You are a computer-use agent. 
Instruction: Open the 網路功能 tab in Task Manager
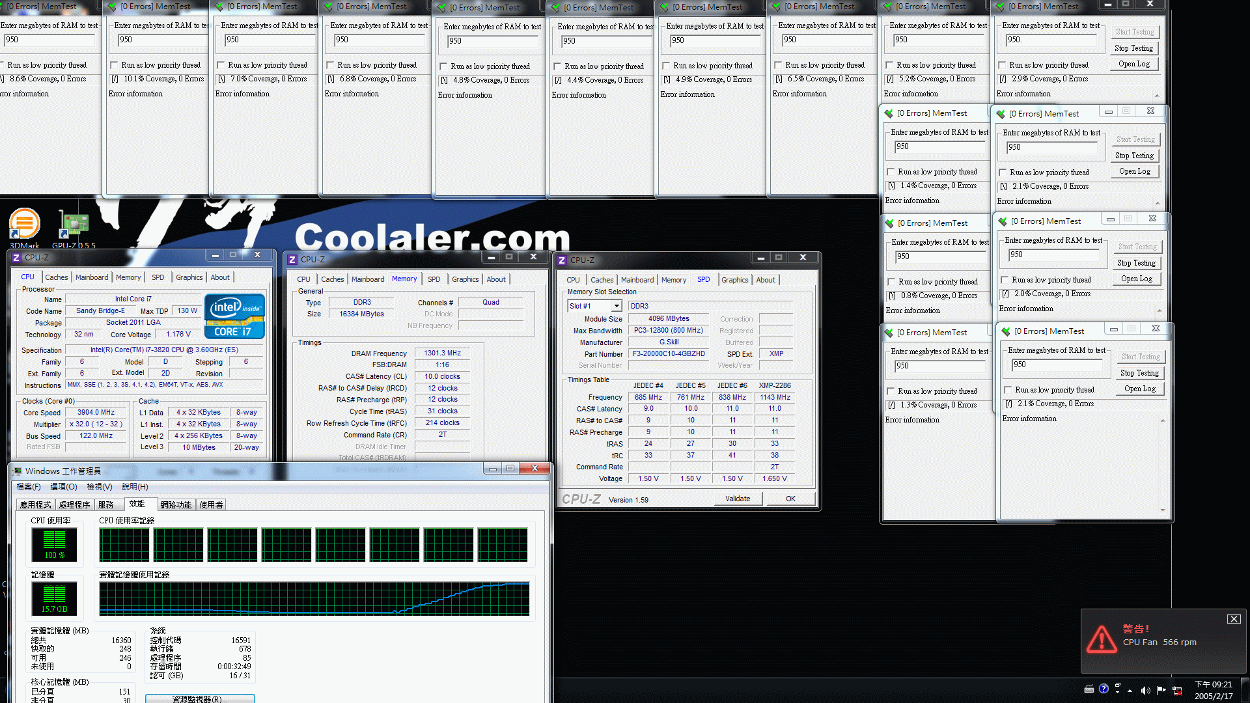(x=176, y=504)
